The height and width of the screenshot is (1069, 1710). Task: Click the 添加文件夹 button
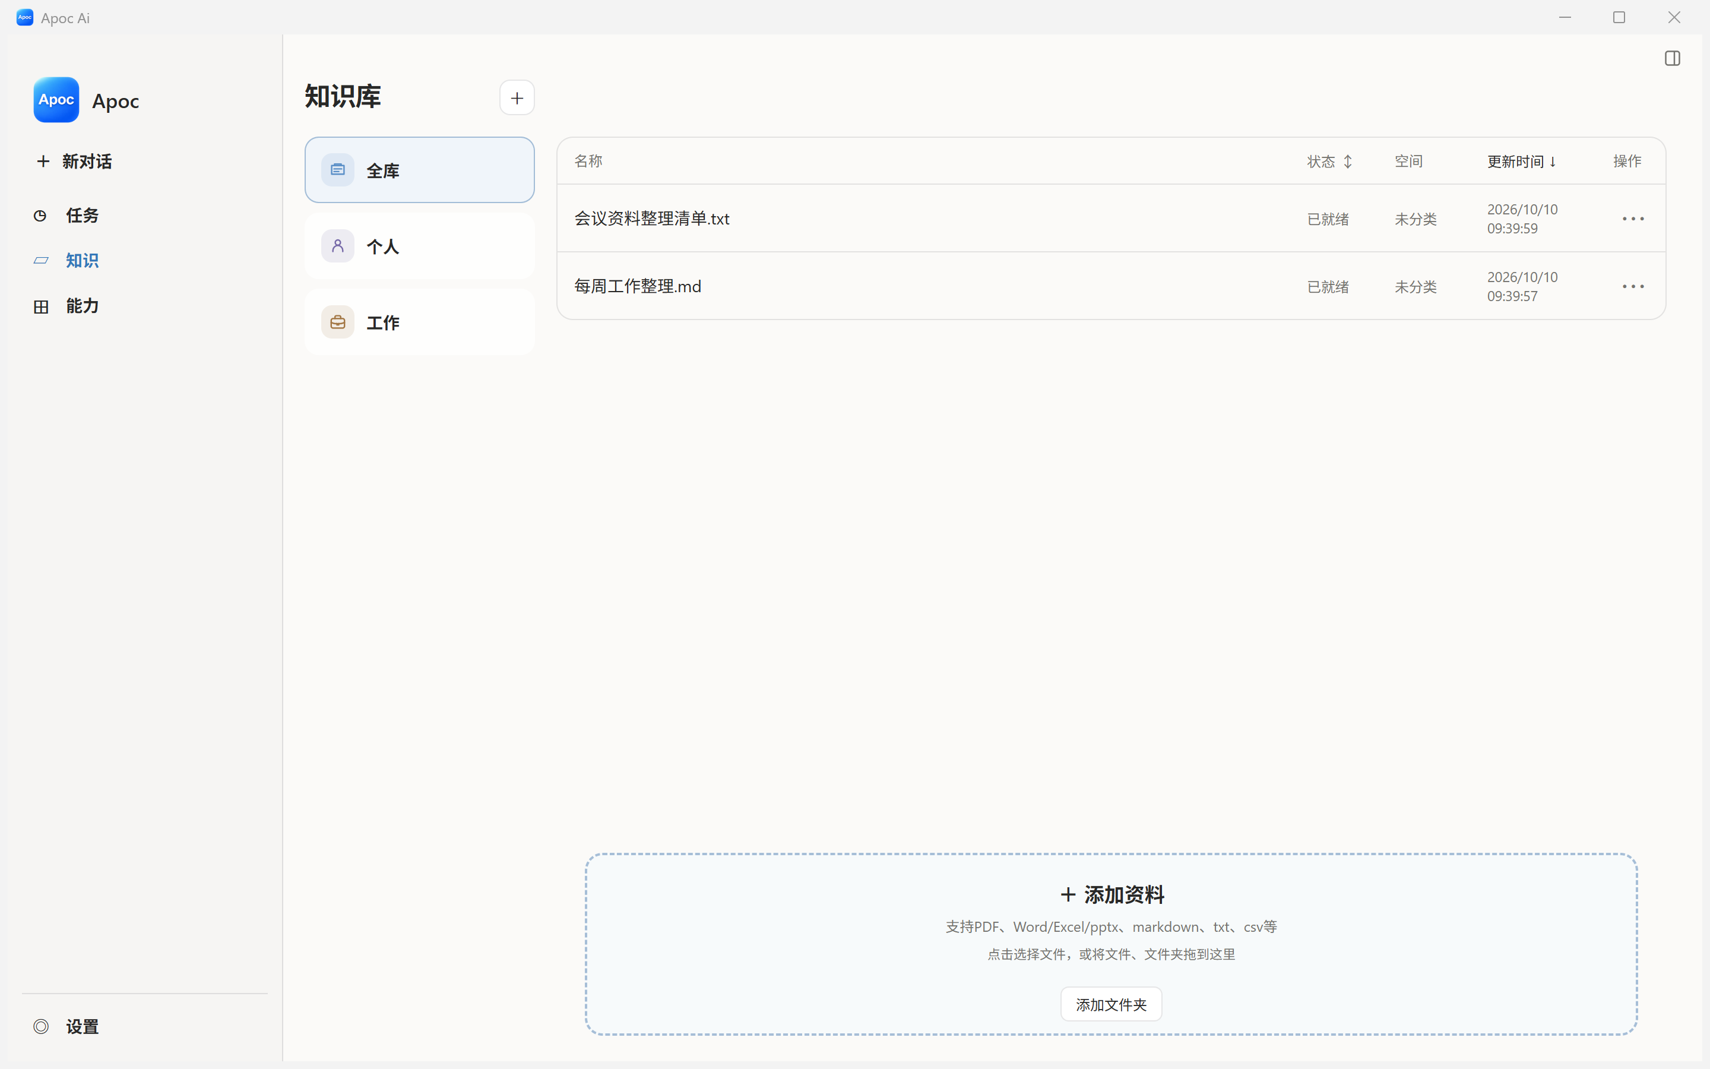1111,1004
